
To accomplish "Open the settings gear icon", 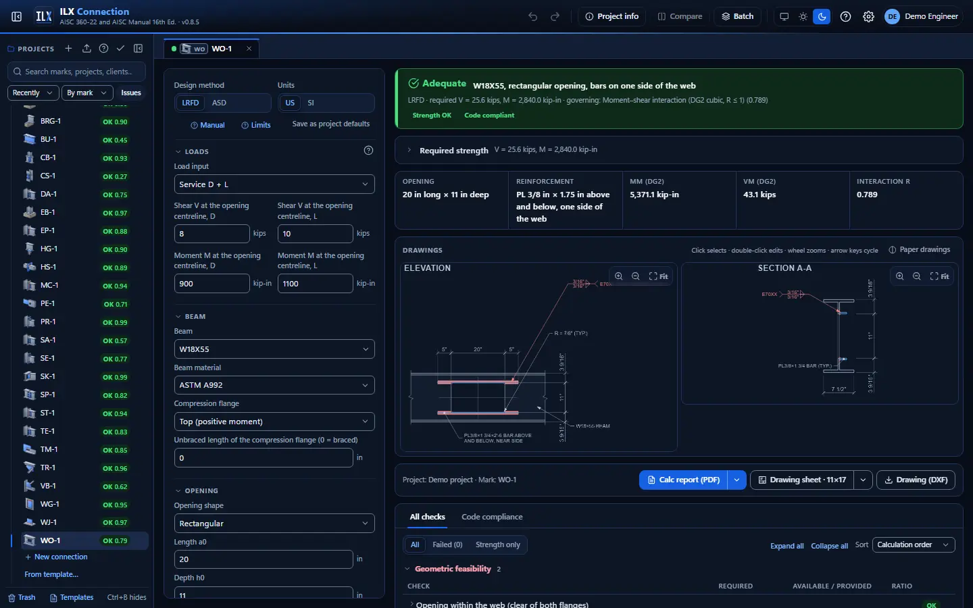I will pos(869,16).
